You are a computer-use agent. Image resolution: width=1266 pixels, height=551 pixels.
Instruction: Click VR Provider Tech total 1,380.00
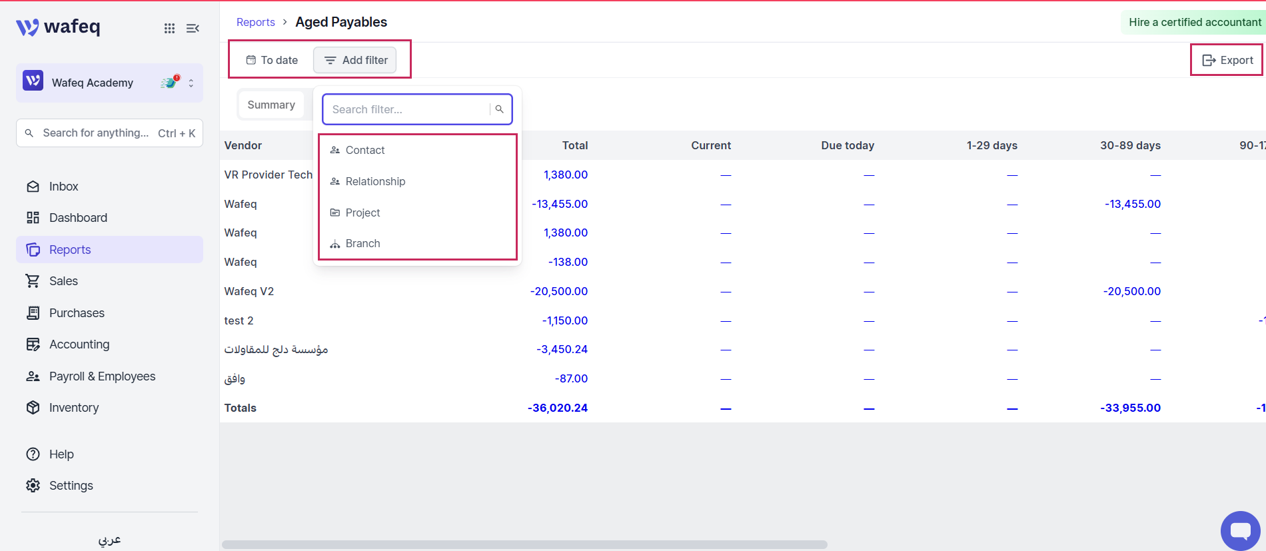(566, 175)
